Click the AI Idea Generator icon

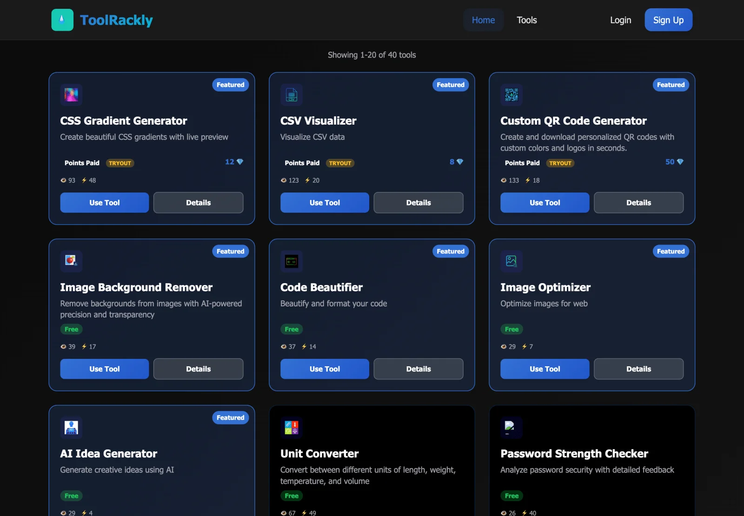(71, 428)
